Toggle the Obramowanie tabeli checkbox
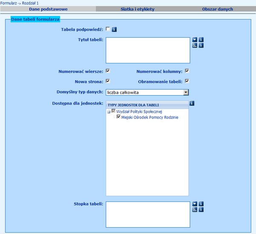Image resolution: width=256 pixels, height=234 pixels. coord(187,81)
